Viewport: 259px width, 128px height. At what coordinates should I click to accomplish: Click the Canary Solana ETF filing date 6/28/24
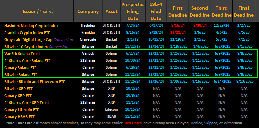(133, 67)
